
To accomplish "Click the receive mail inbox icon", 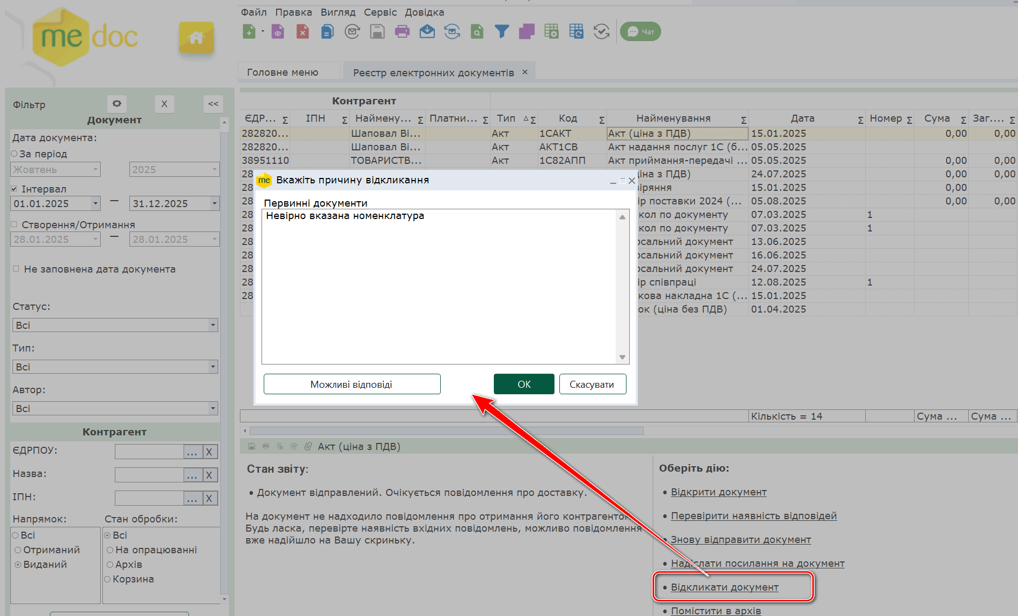I will coord(427,32).
